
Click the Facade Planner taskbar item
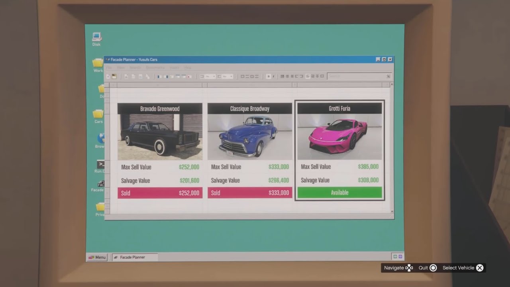click(135, 258)
